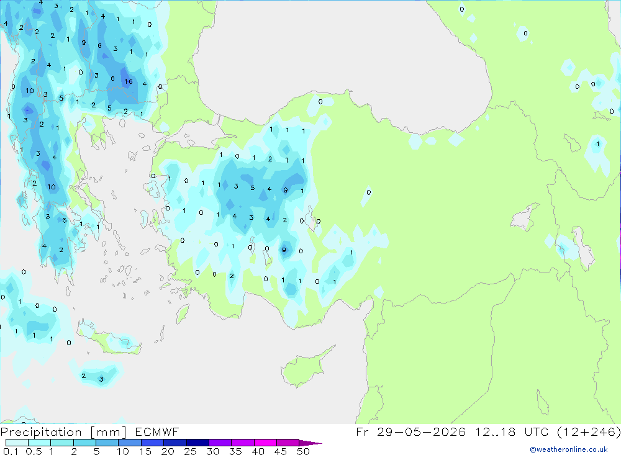This screenshot has width=621, height=455.
Task: Click the legend scale label '45'
Action: [x=281, y=451]
